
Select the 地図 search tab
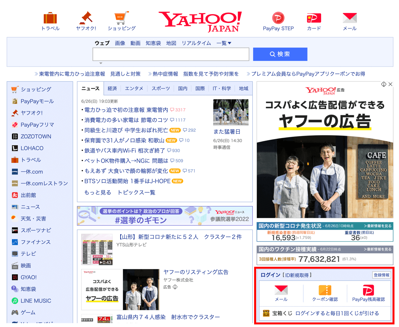(x=171, y=43)
